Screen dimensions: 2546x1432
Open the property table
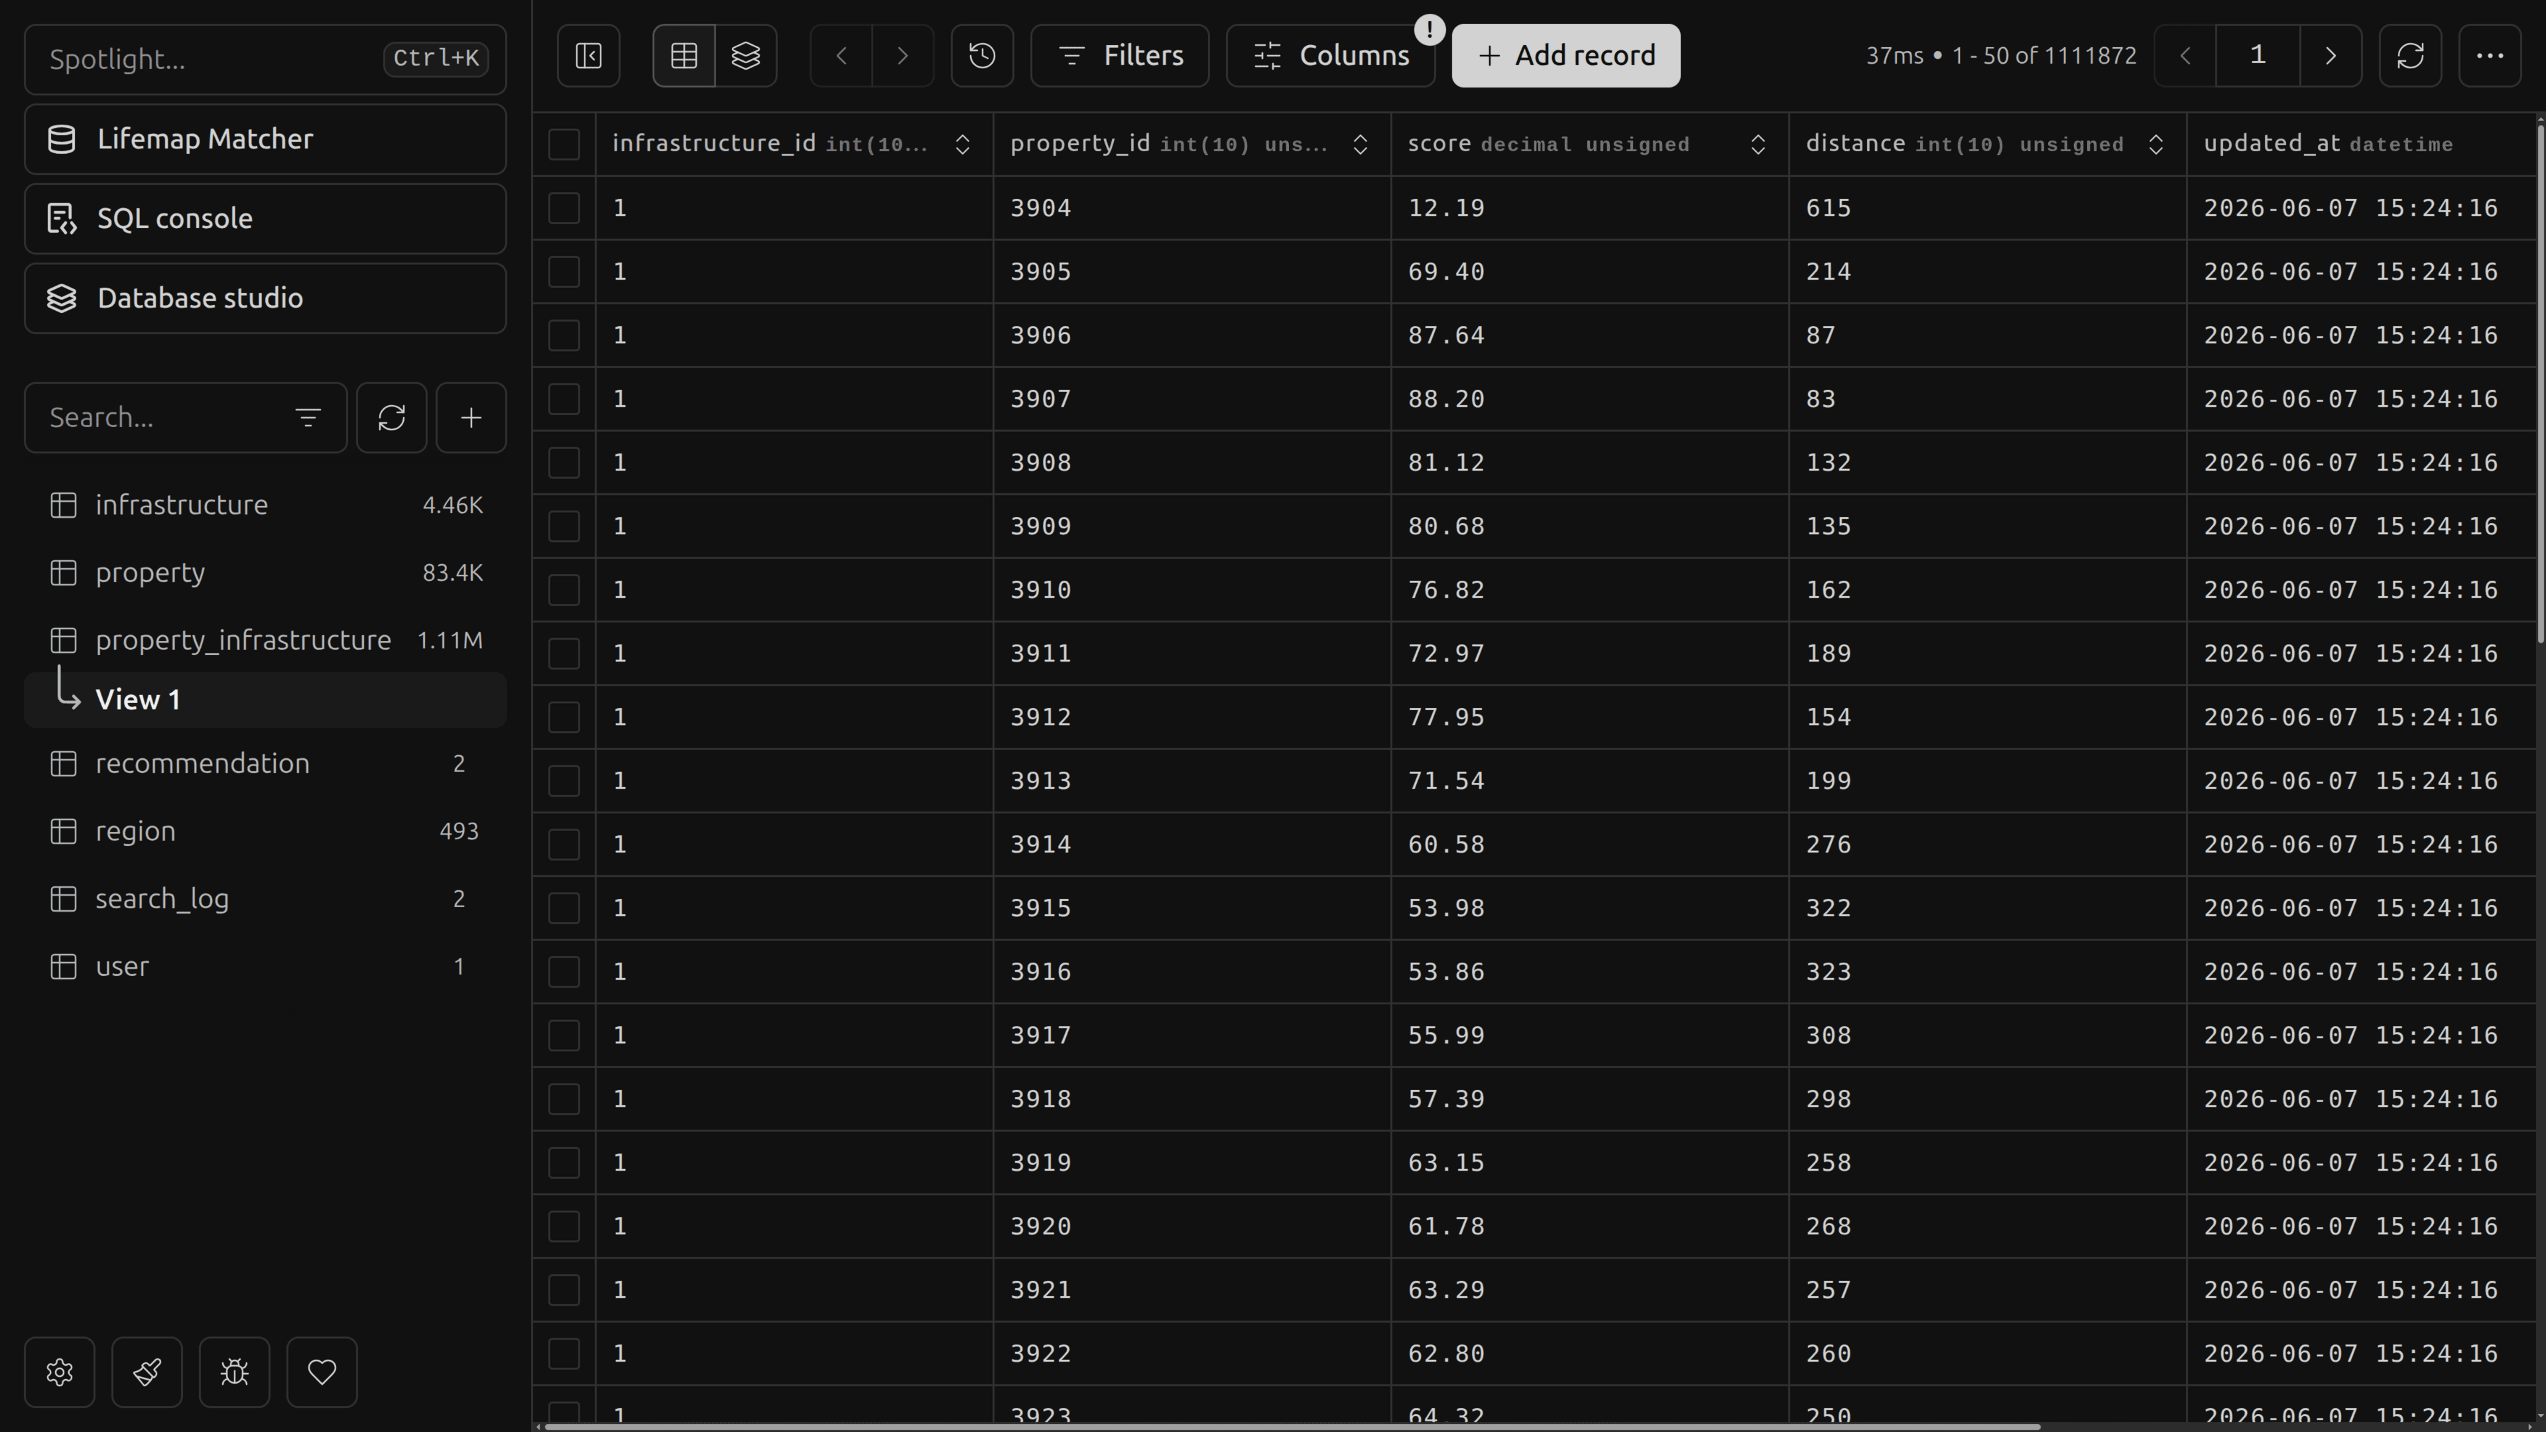click(x=265, y=573)
